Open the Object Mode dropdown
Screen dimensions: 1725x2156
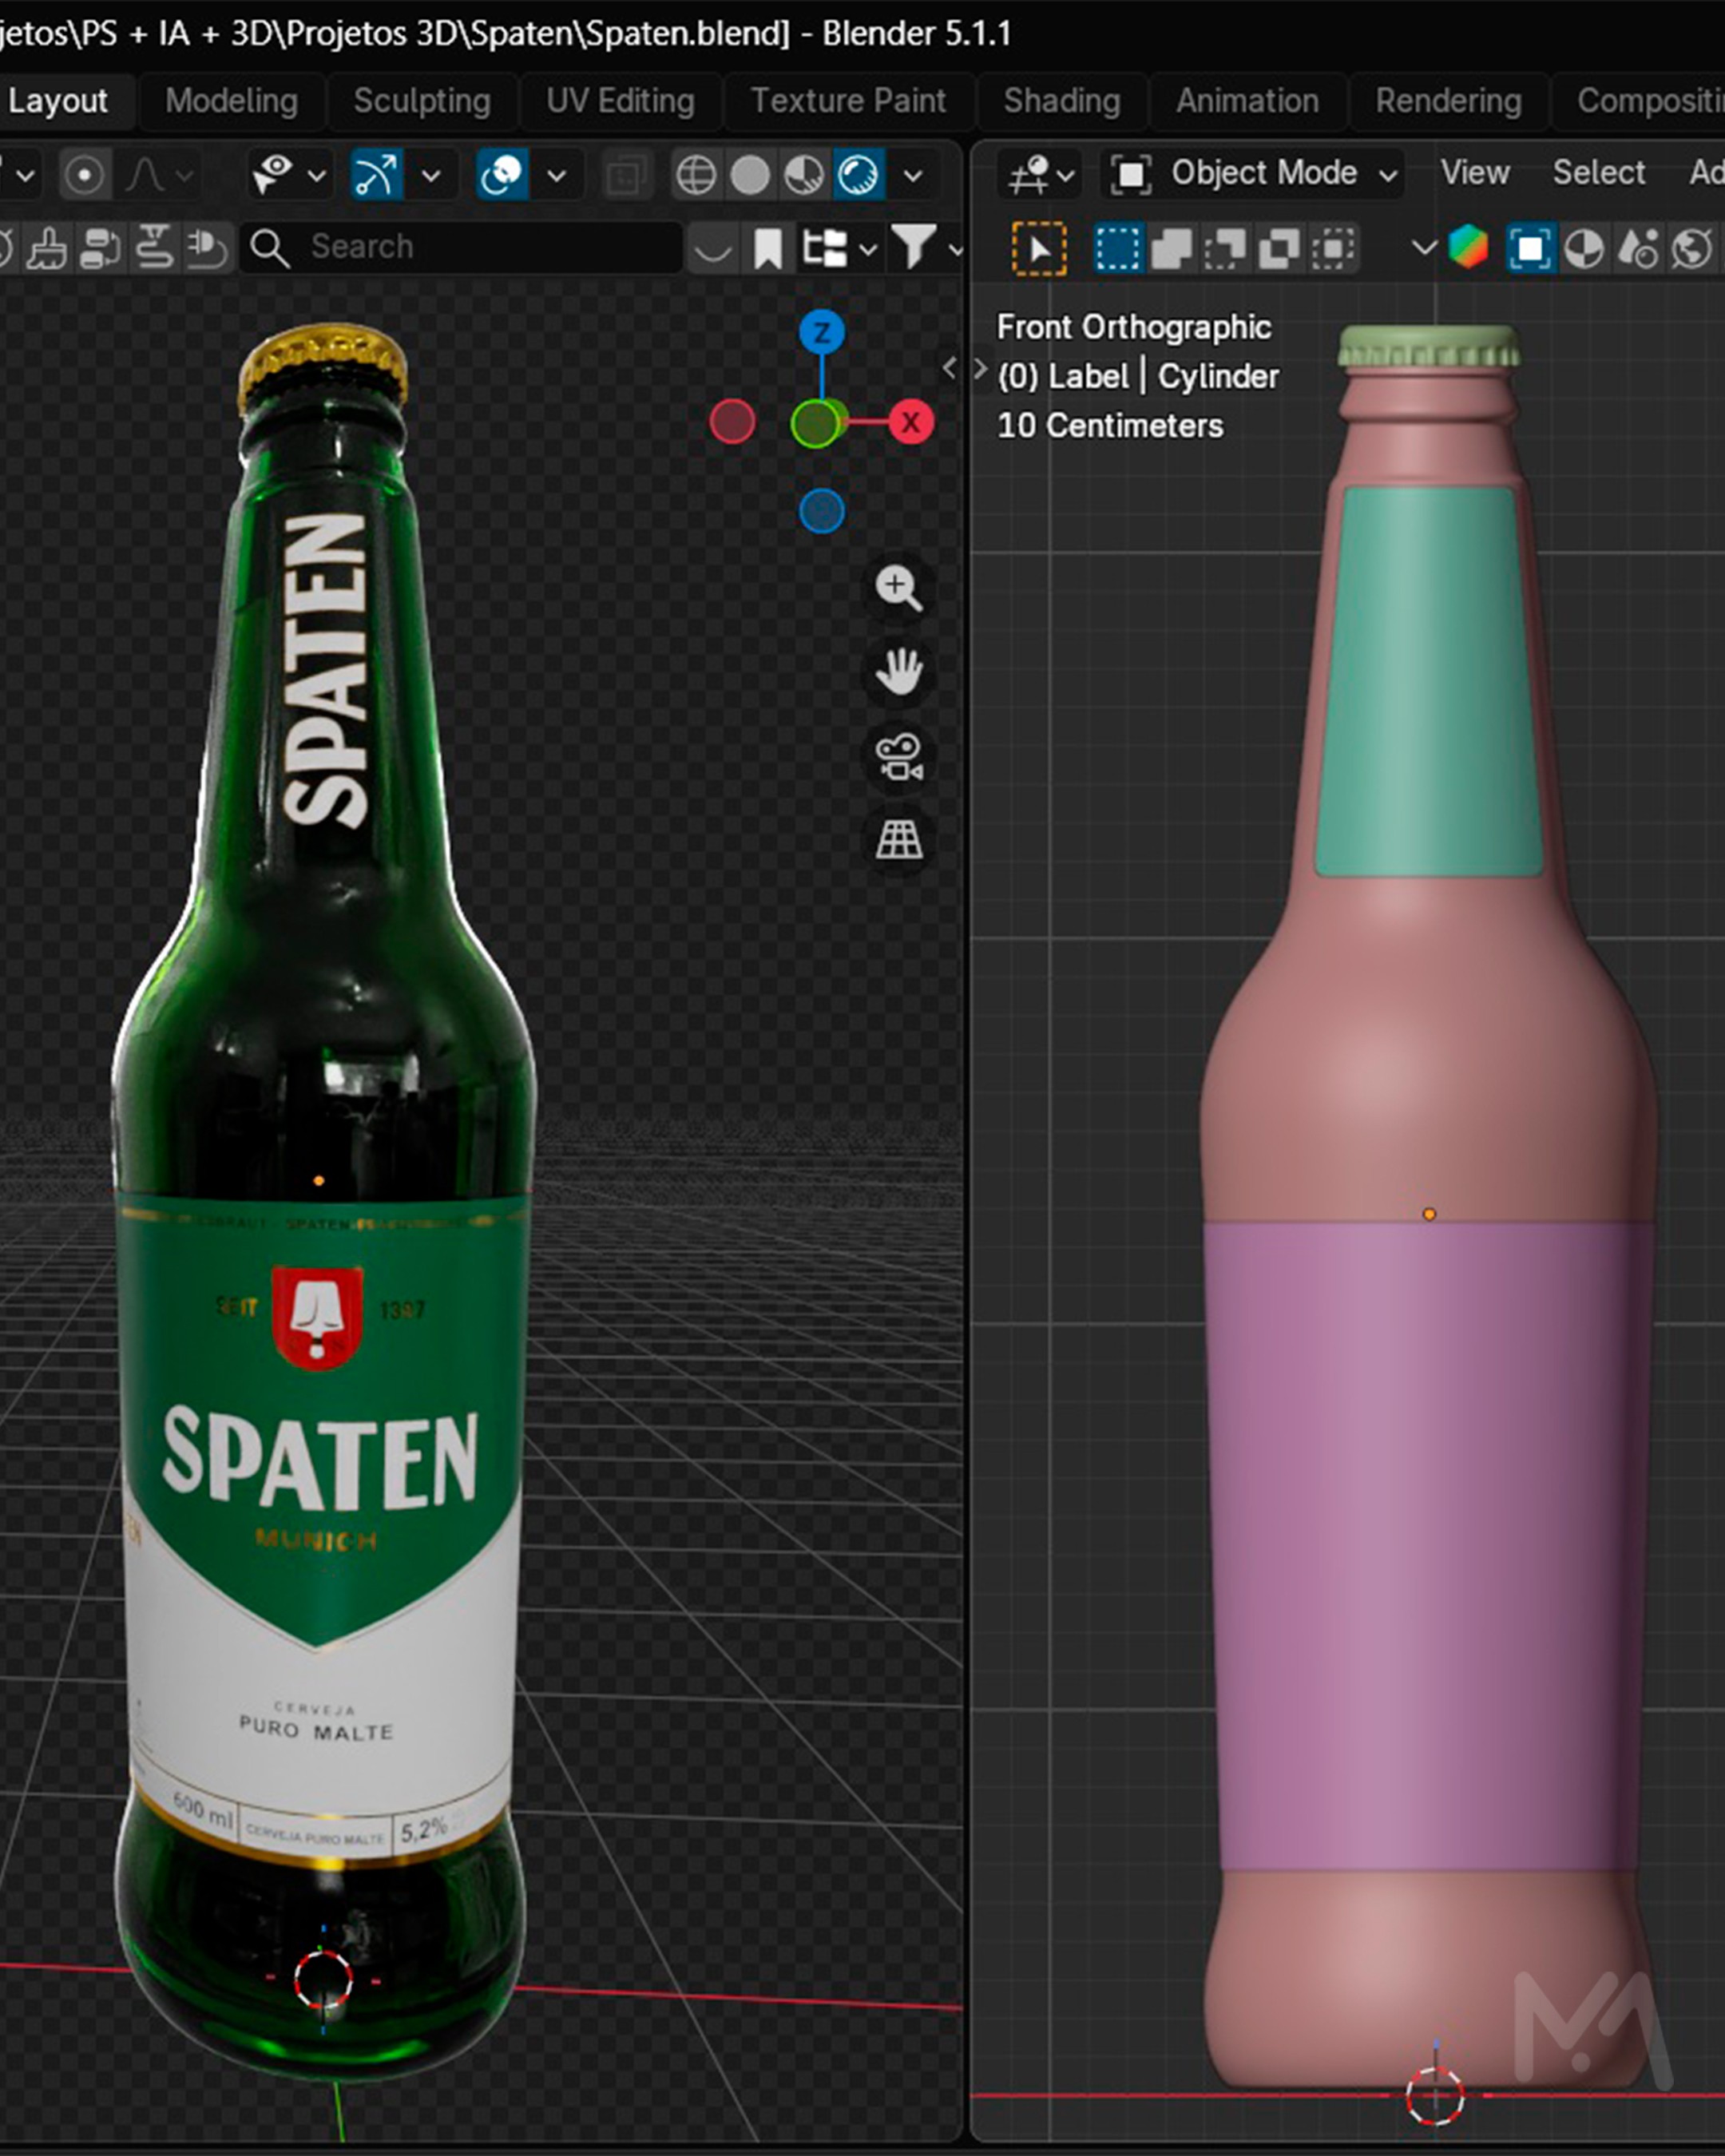coord(1253,174)
